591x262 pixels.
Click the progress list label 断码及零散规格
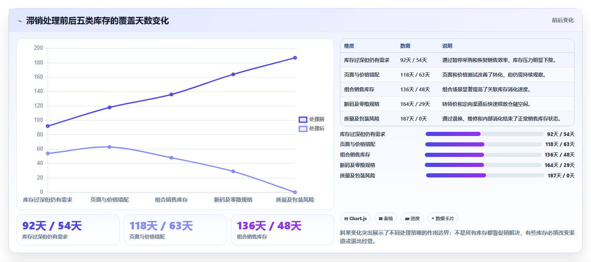357,165
